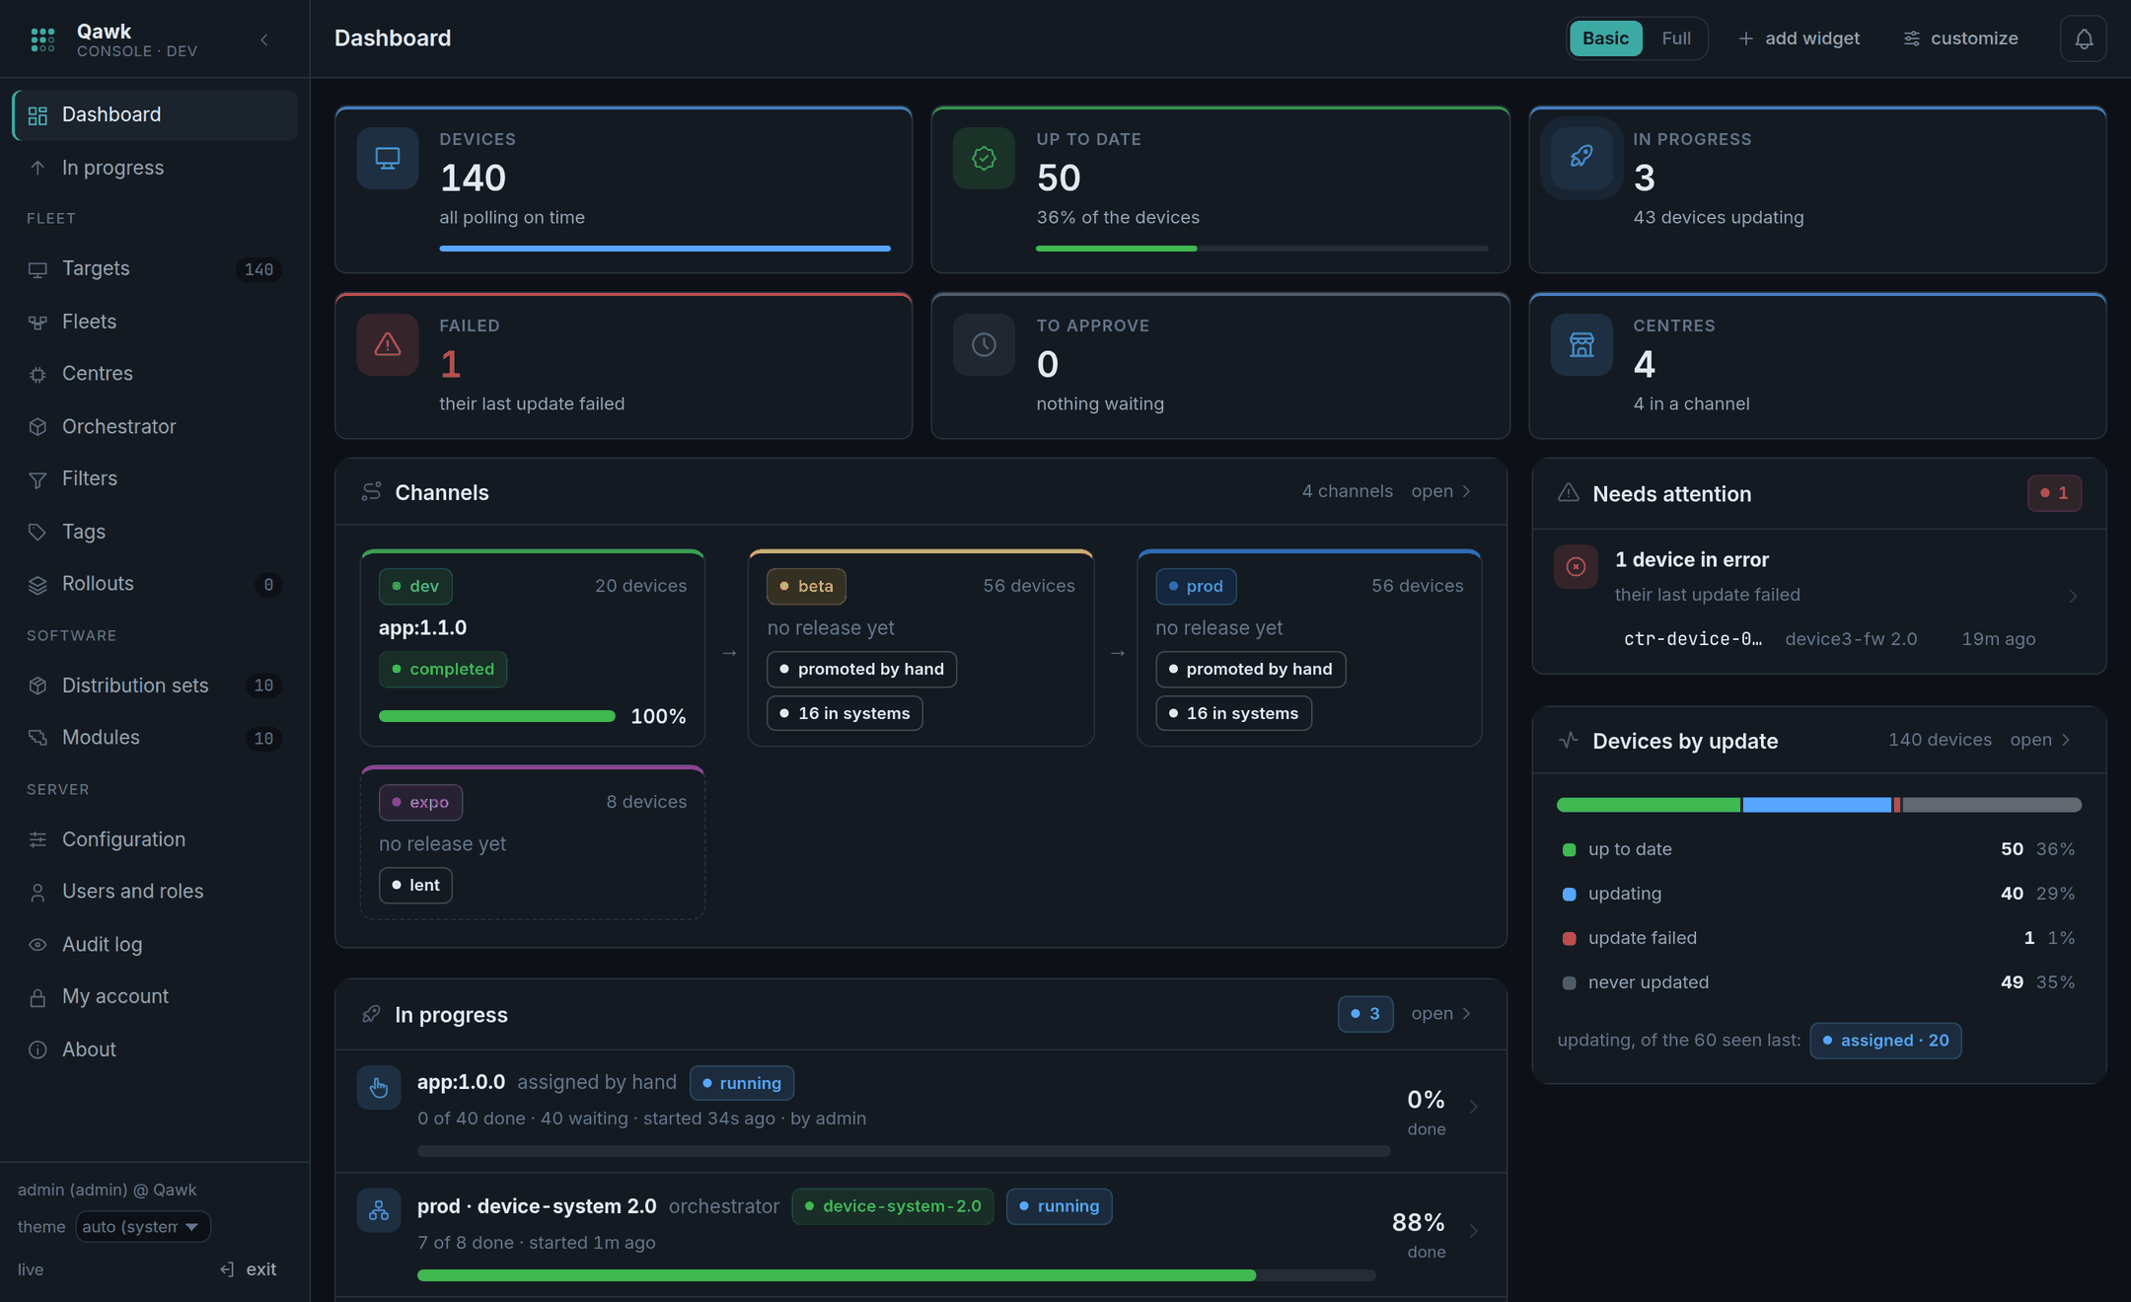Image resolution: width=2131 pixels, height=1302 pixels.
Task: Switch dashboard to Full view
Action: 1675,38
